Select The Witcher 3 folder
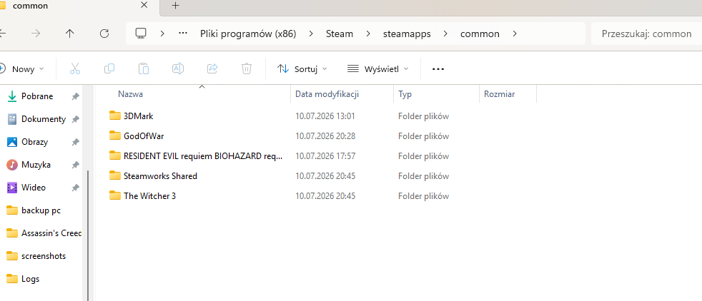This screenshot has width=702, height=301. [149, 196]
